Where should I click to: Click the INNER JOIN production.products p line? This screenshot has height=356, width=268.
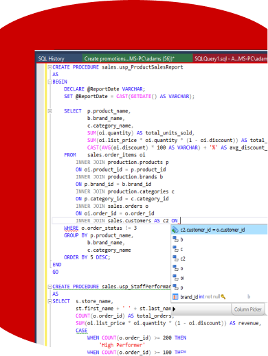tap(122, 163)
